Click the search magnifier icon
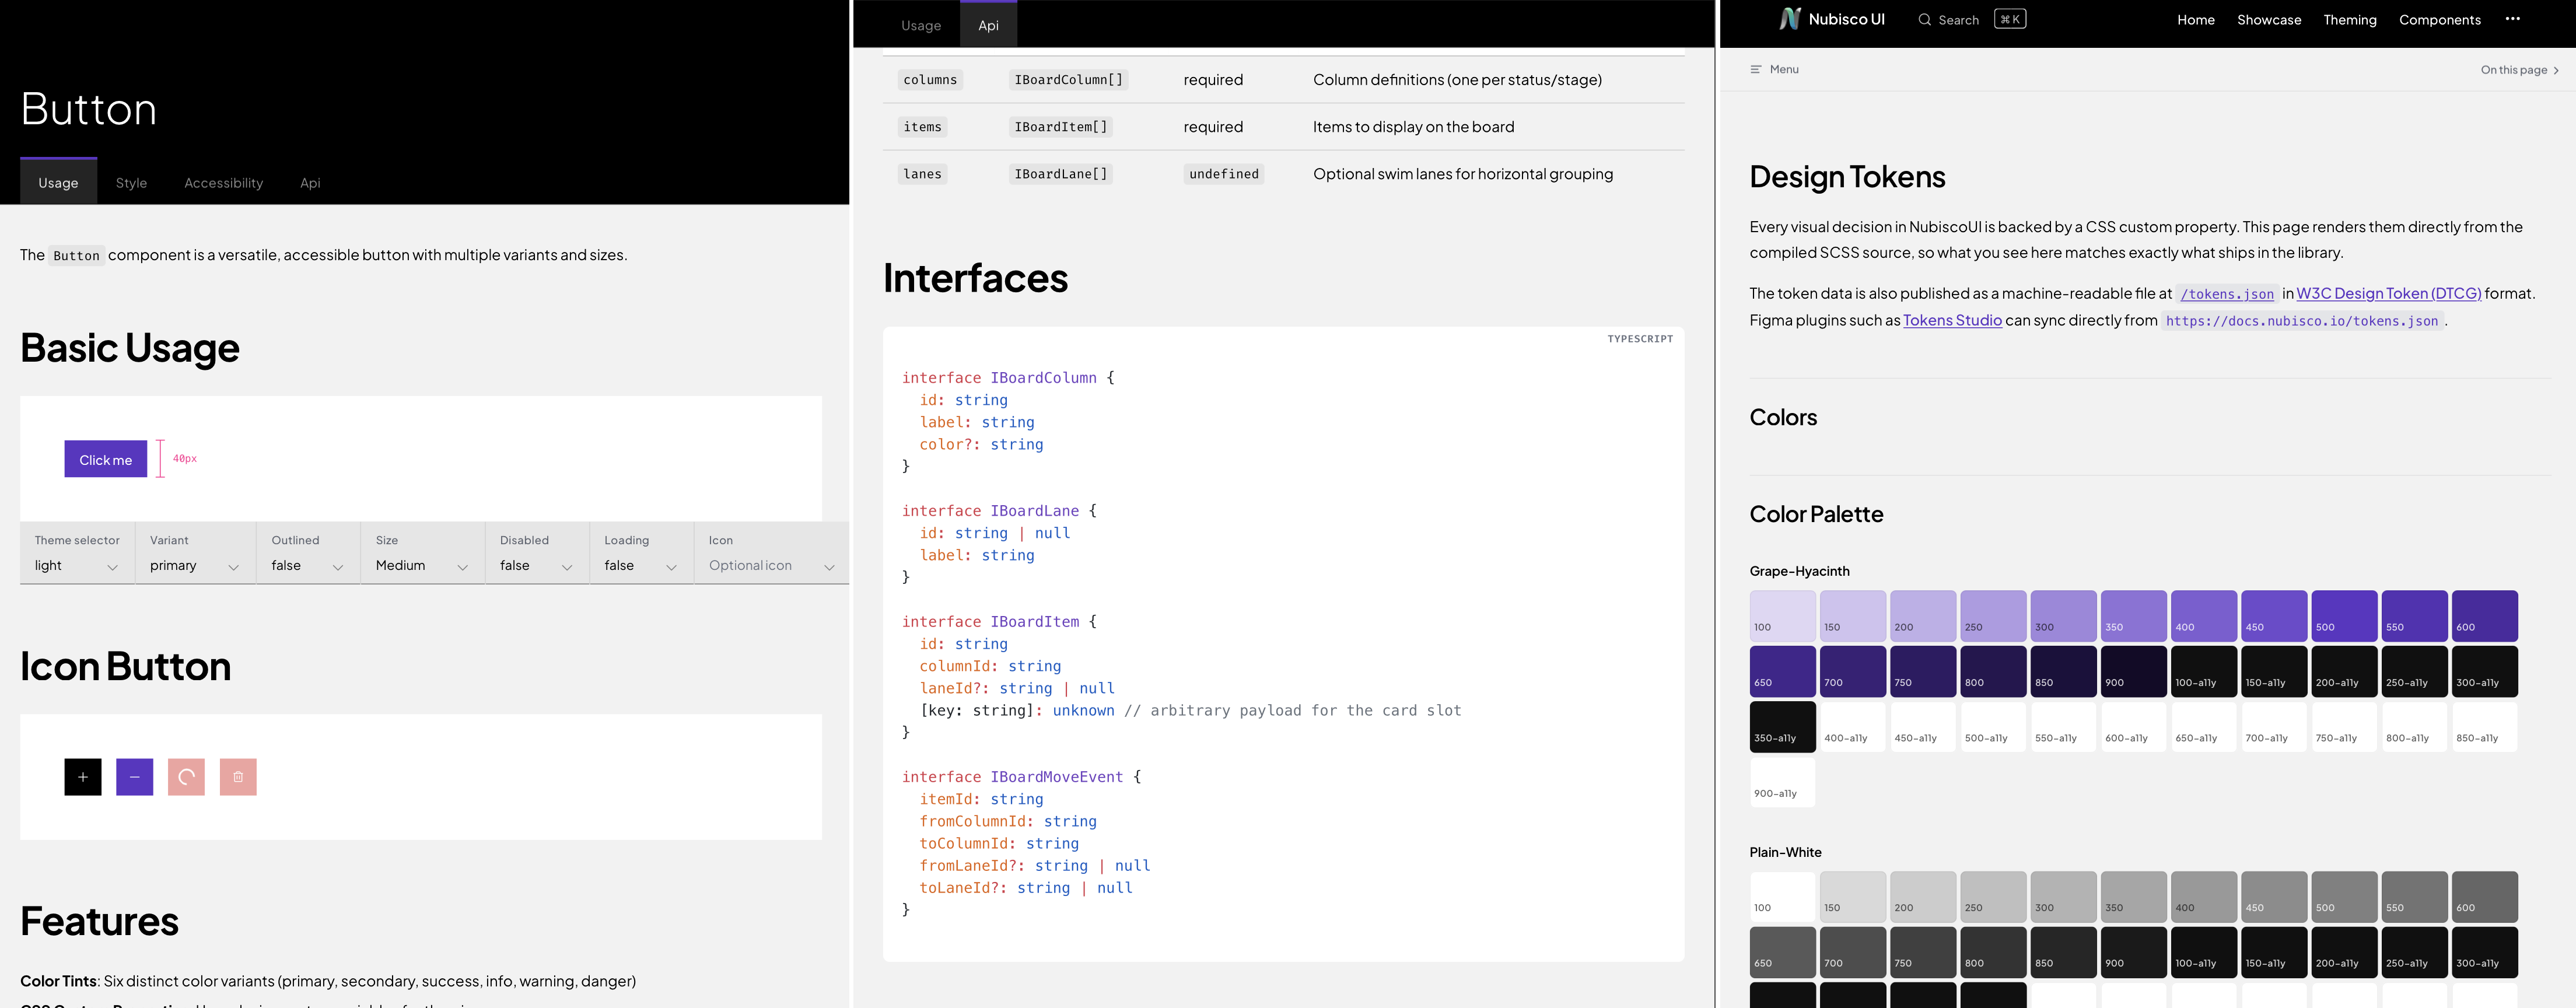Image resolution: width=2576 pixels, height=1008 pixels. pyautogui.click(x=1924, y=20)
